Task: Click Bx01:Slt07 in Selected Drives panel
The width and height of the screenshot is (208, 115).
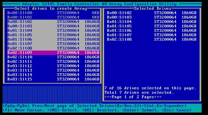Action: (152, 35)
